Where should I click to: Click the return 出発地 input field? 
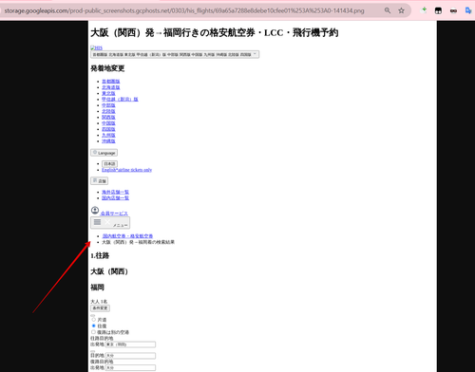pos(130,367)
